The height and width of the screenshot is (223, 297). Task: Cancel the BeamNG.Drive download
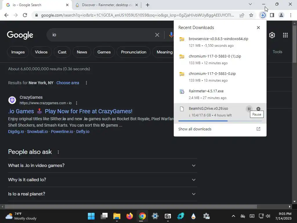pyautogui.click(x=258, y=109)
